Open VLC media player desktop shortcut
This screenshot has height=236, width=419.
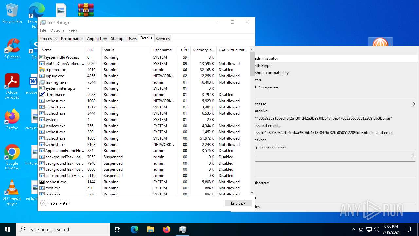(12, 193)
